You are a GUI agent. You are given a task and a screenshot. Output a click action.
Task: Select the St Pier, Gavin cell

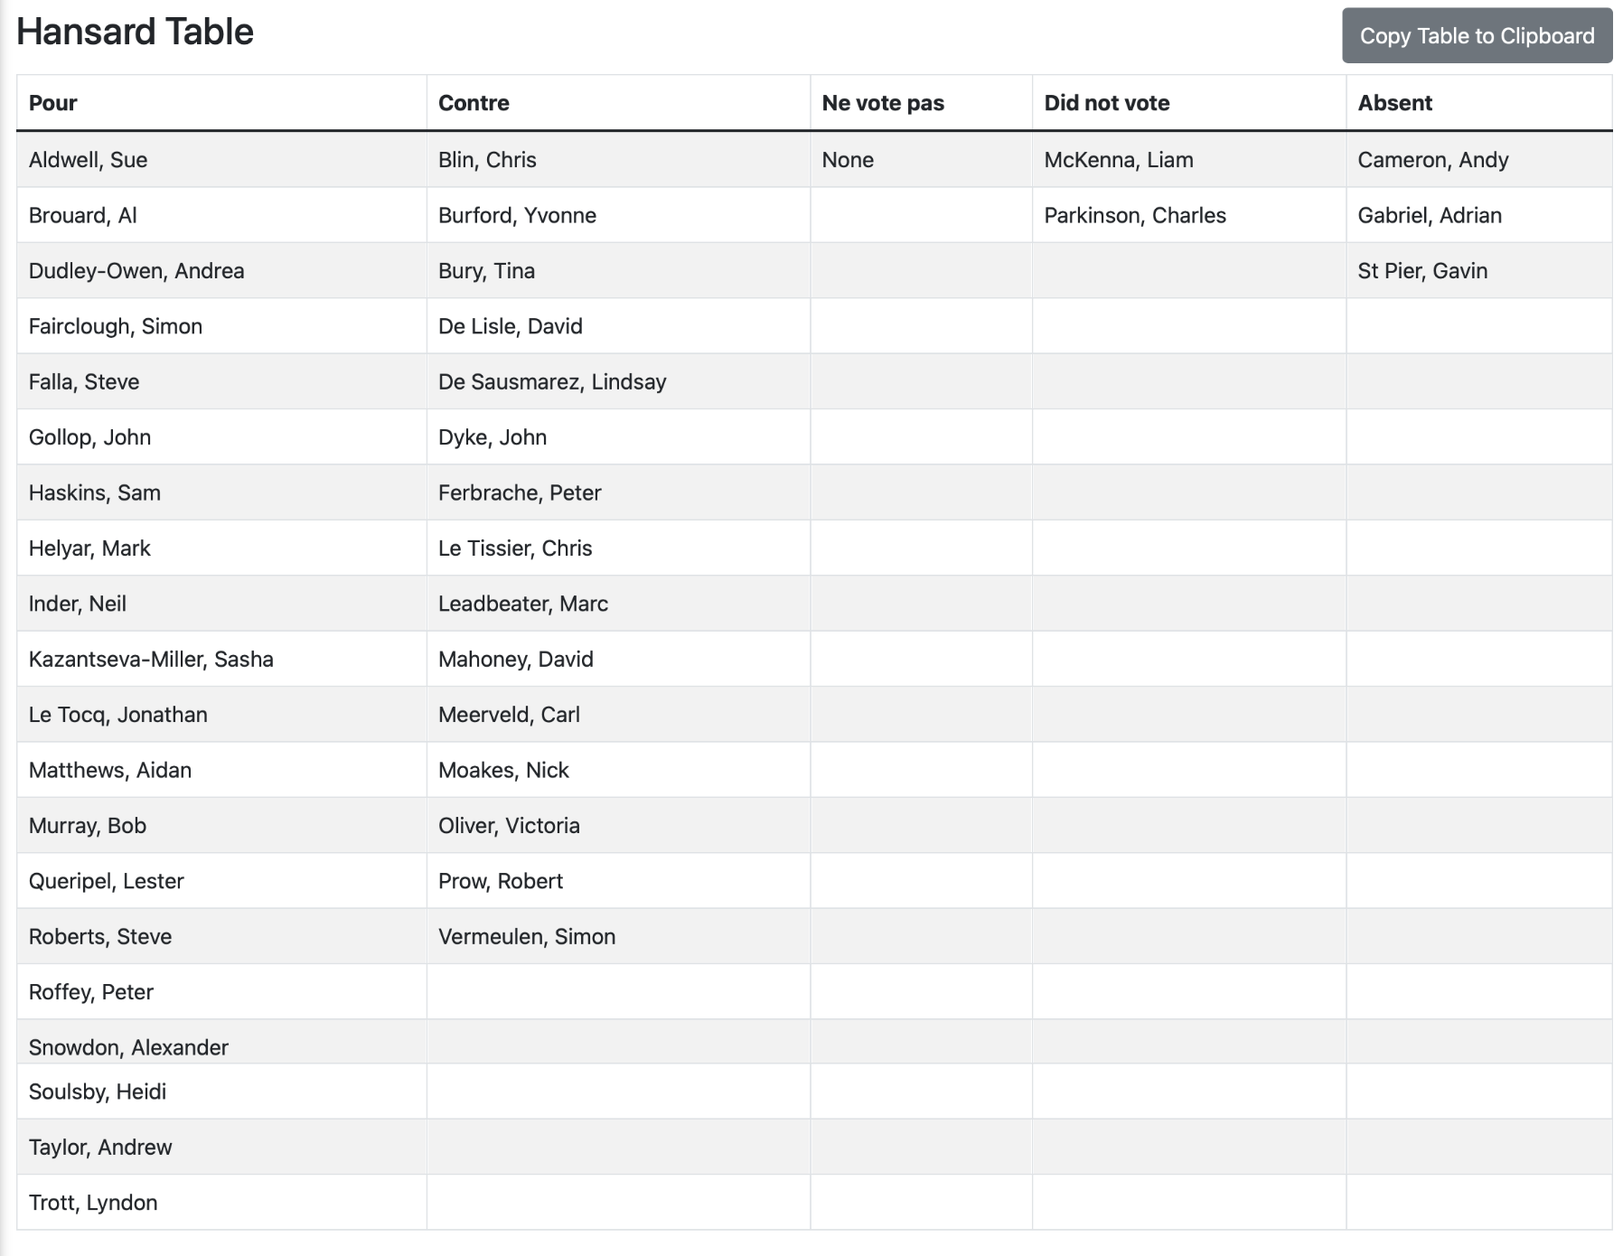pyautogui.click(x=1479, y=271)
